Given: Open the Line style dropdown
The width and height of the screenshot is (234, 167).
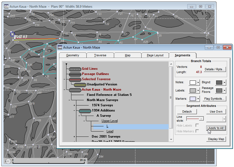Looking at the screenshot, I should coord(202,119).
